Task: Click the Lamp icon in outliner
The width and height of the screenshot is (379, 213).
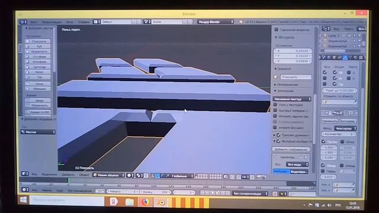Action: pos(325,35)
